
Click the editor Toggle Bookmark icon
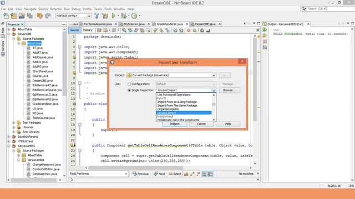pyautogui.click(x=168, y=30)
